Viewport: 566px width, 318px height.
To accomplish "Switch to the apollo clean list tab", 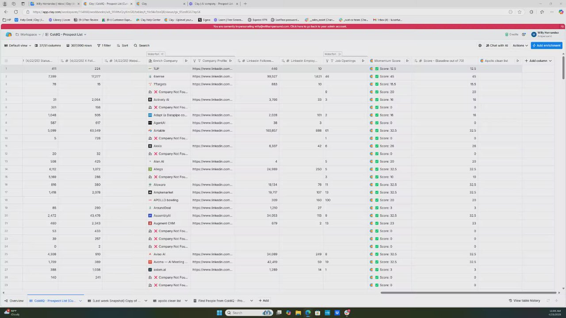I will click(x=167, y=301).
